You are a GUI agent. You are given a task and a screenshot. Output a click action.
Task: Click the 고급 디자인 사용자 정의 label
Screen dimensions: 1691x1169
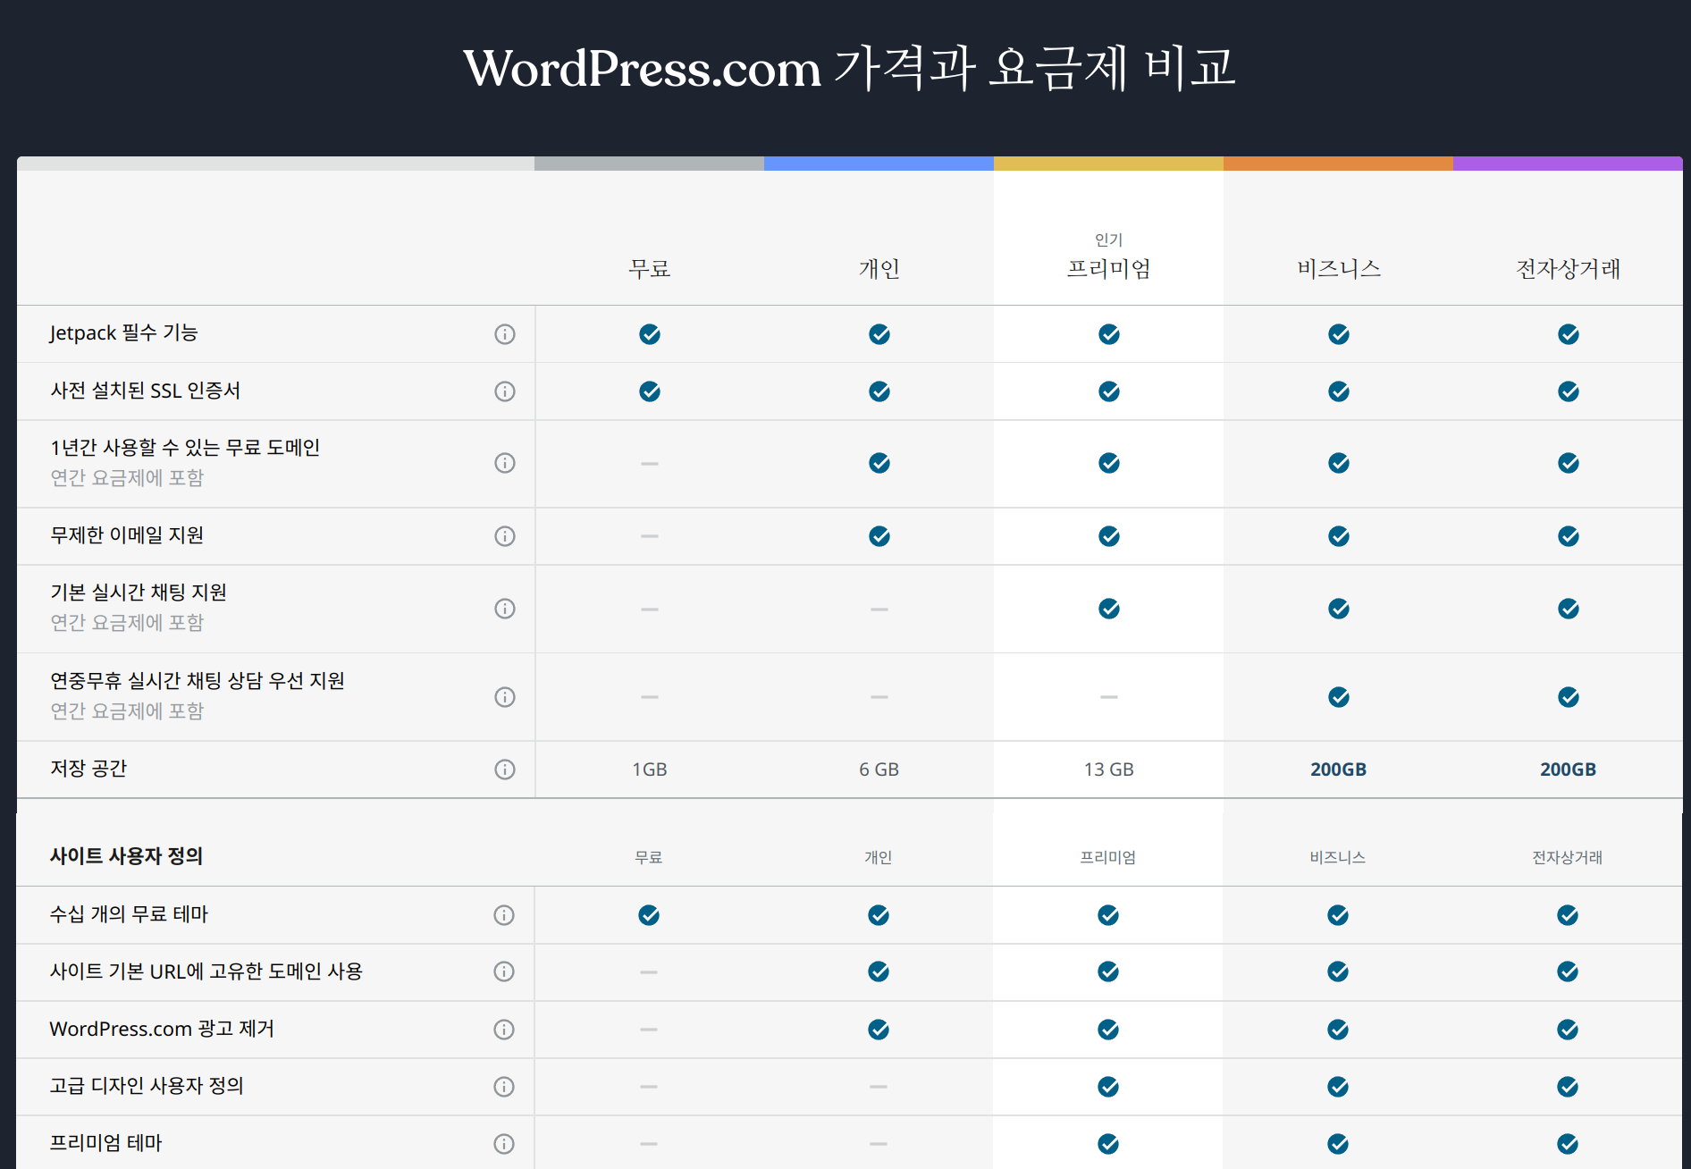point(147,1086)
